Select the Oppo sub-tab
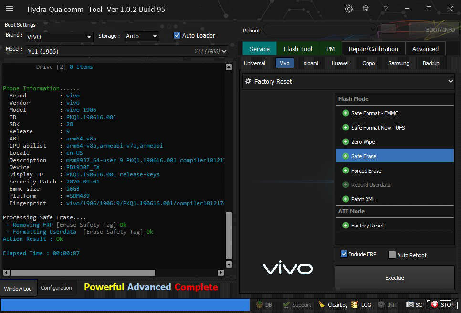Viewport: 461px width, 313px height. pos(368,63)
